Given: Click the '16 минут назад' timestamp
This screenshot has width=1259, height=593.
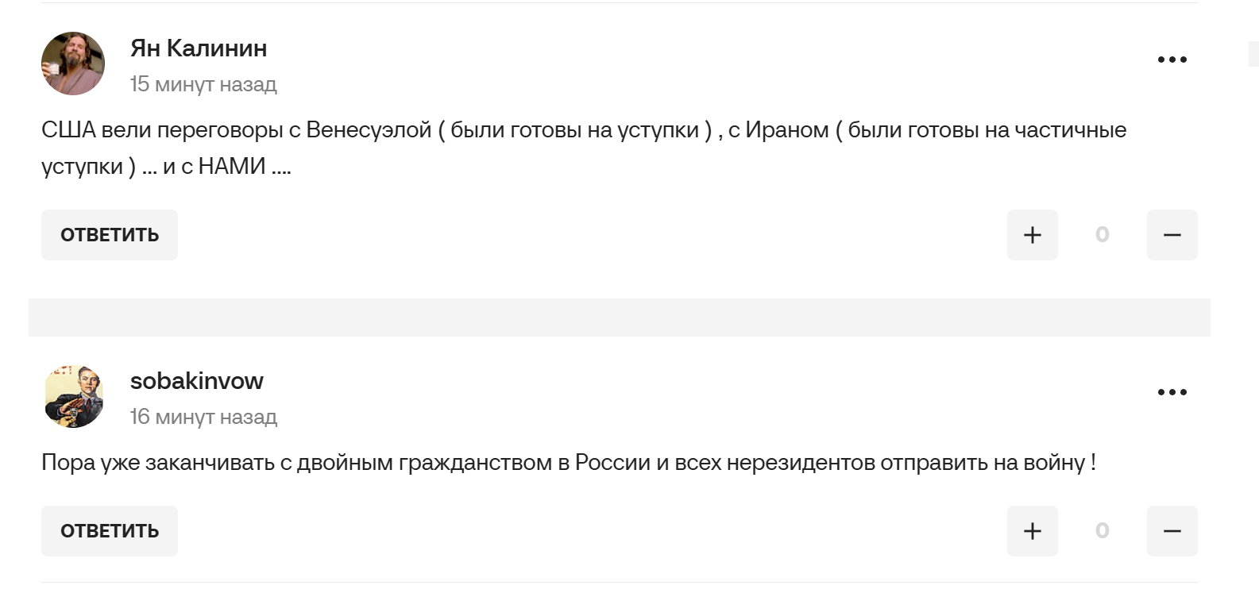Looking at the screenshot, I should 203,417.
